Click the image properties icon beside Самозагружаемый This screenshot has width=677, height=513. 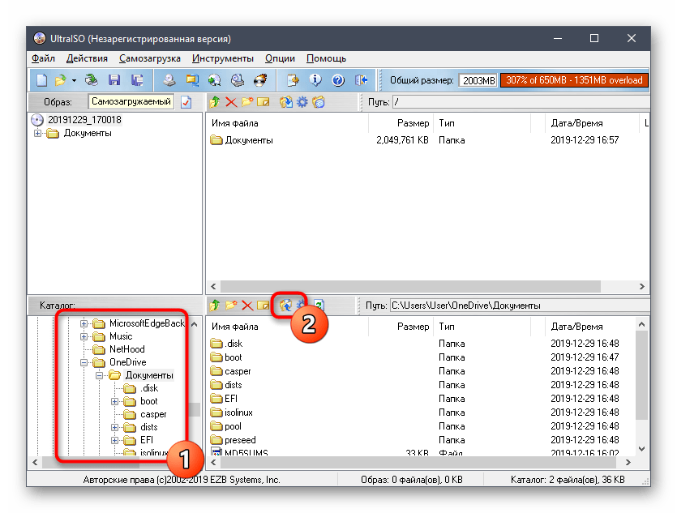pos(186,102)
